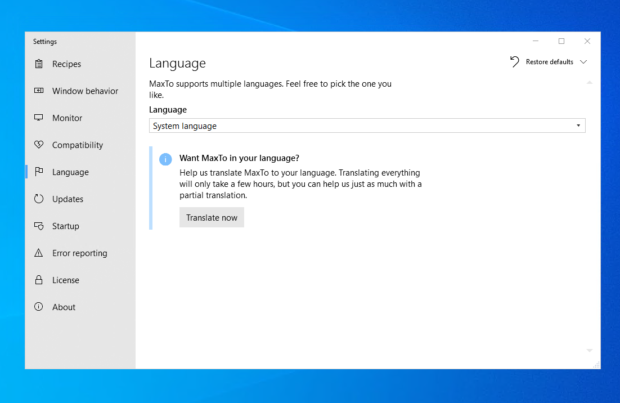This screenshot has width=620, height=403.
Task: Click the blue info badge next to translation notice
Action: pyautogui.click(x=165, y=159)
